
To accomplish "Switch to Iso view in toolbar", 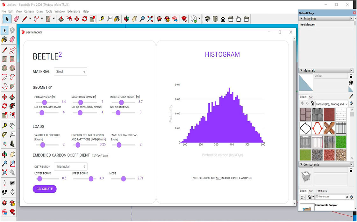I will (207, 19).
